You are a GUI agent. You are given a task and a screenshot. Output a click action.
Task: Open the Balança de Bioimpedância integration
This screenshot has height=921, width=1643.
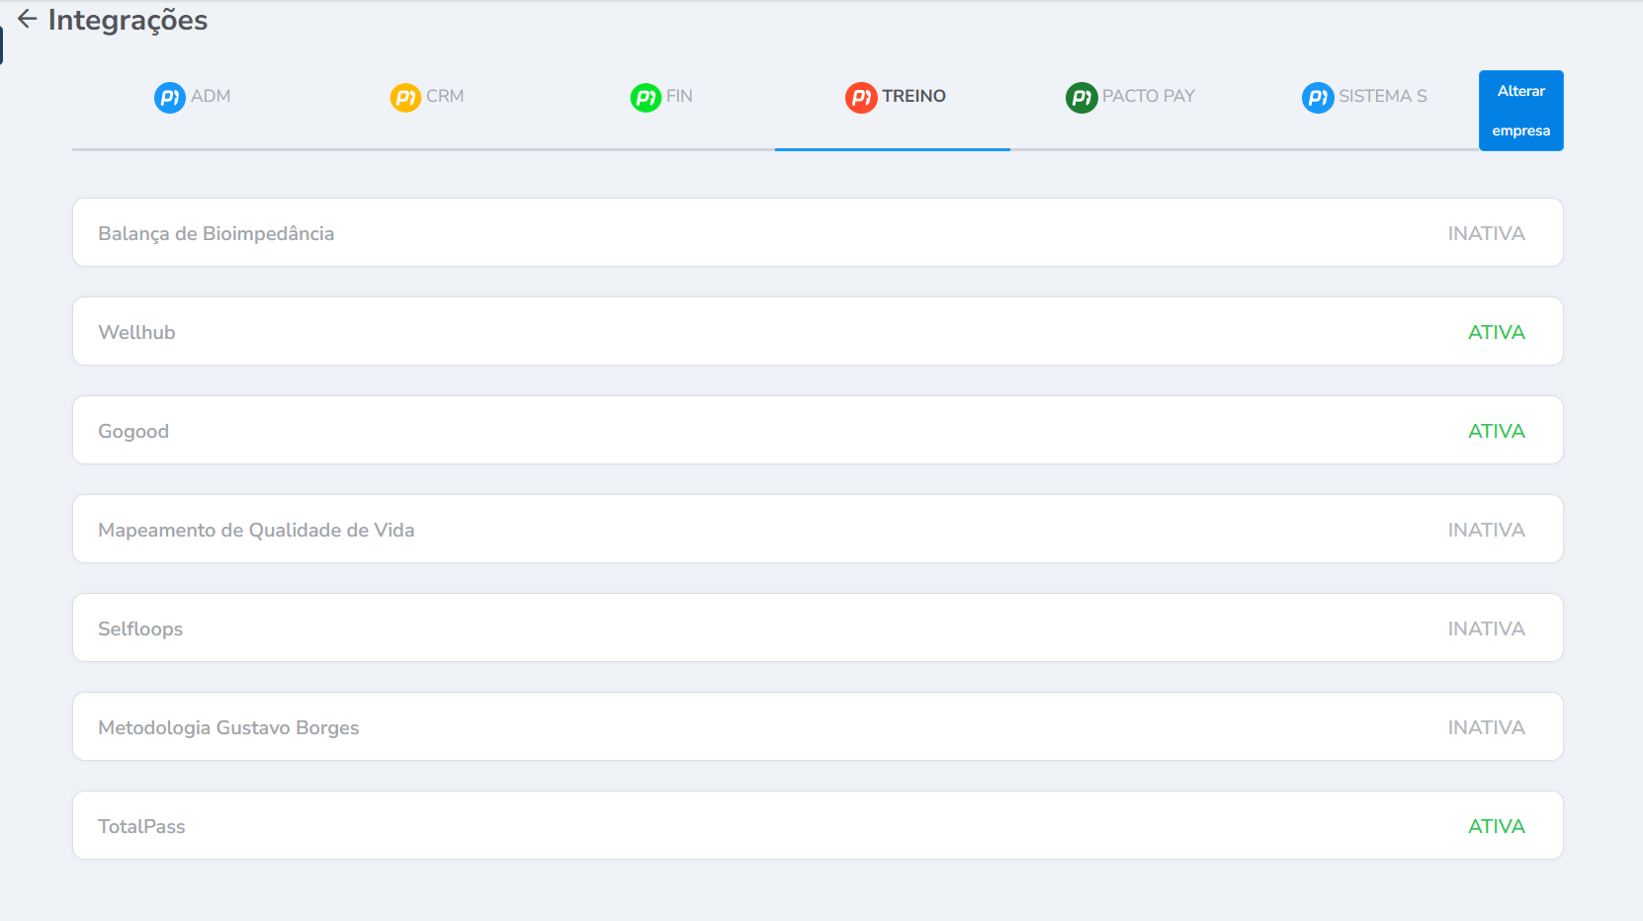216,233
